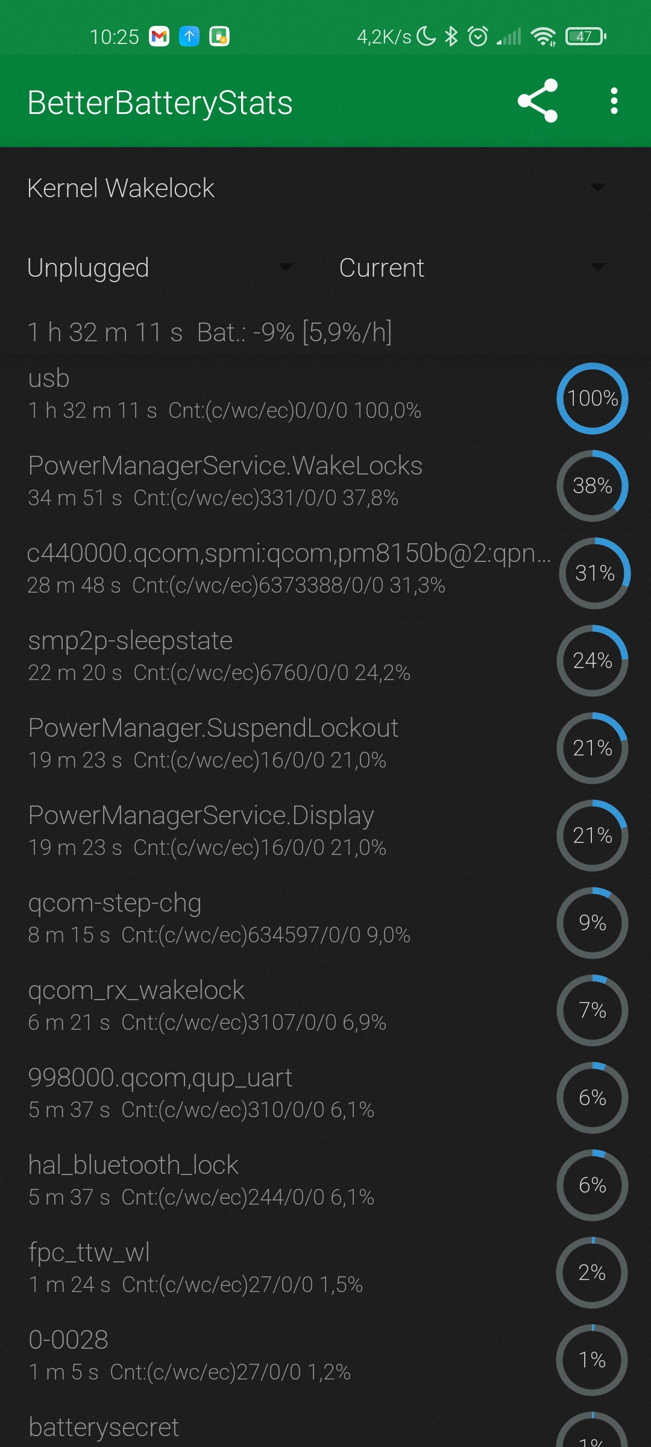Open the PowerManagerService.WakeLocks entry

click(325, 482)
